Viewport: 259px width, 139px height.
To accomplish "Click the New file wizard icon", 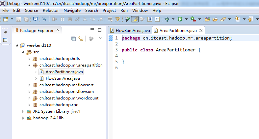I will (x=6, y=19).
